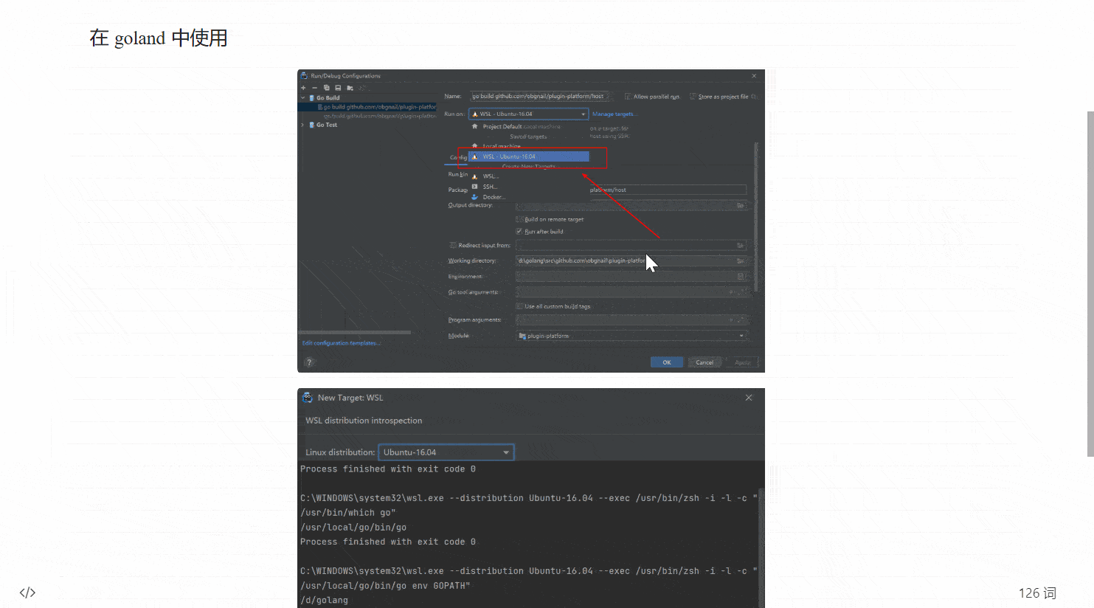The image size is (1094, 608).
Task: Enable Use all custom build tags checkbox
Action: pyautogui.click(x=519, y=306)
